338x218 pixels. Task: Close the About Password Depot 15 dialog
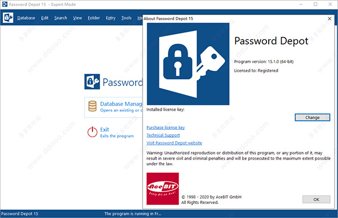coord(330,19)
